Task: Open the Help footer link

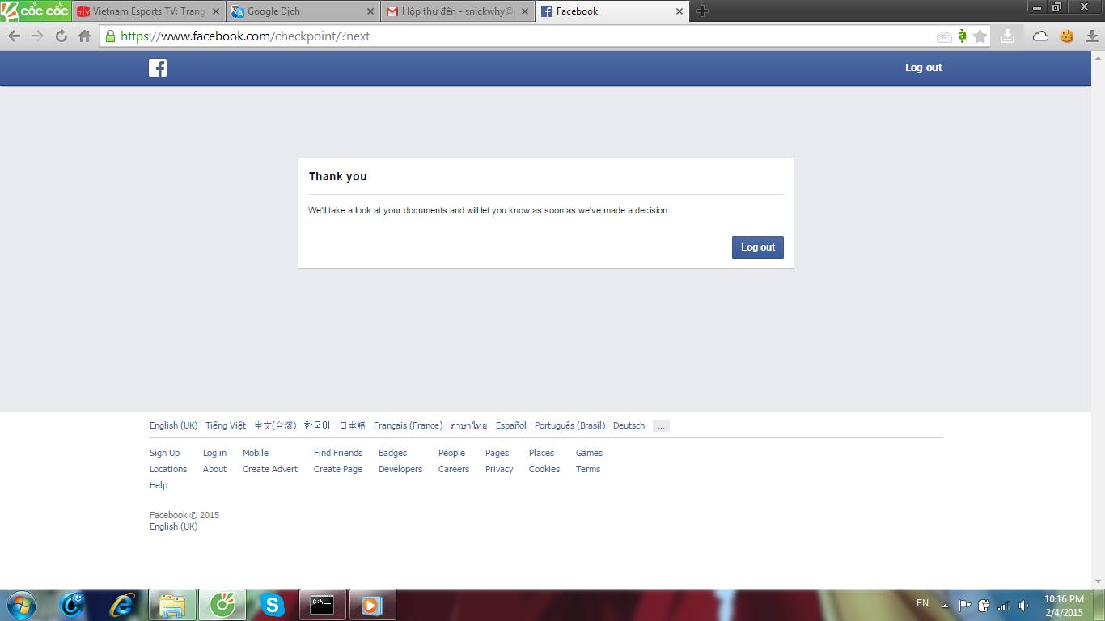Action: (x=159, y=485)
